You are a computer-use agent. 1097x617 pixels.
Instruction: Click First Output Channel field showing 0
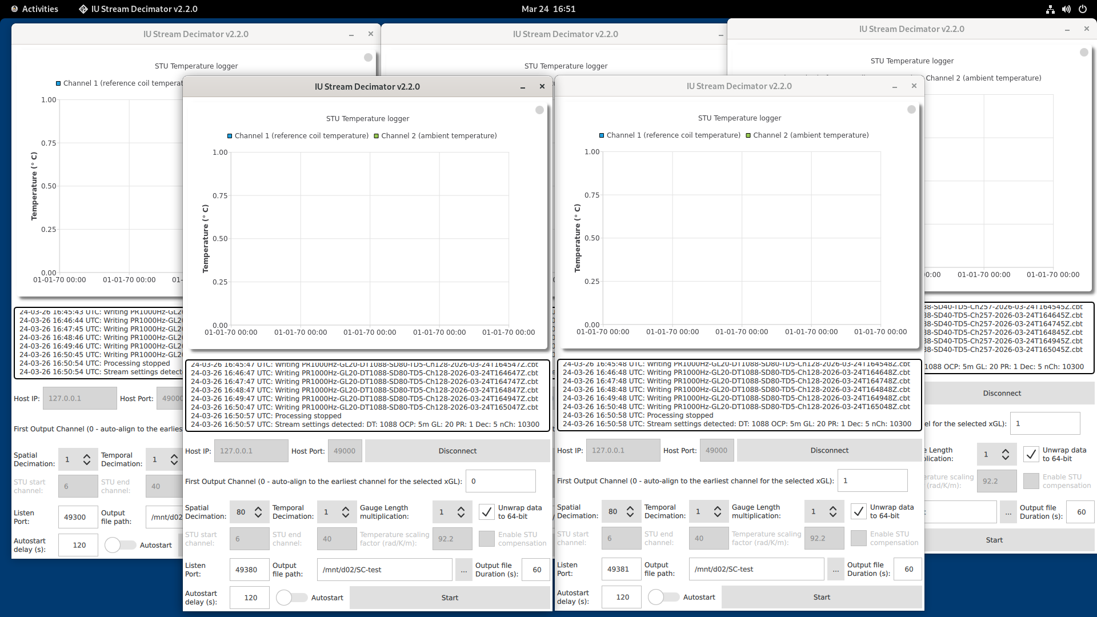pyautogui.click(x=500, y=481)
